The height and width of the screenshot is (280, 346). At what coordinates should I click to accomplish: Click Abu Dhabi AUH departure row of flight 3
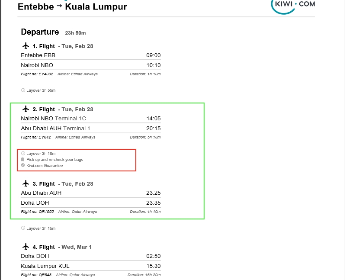tap(91, 193)
